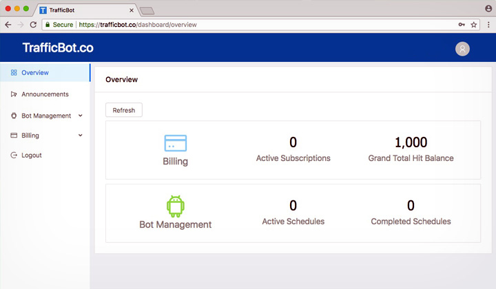Click the Announcements flag icon

[14, 94]
